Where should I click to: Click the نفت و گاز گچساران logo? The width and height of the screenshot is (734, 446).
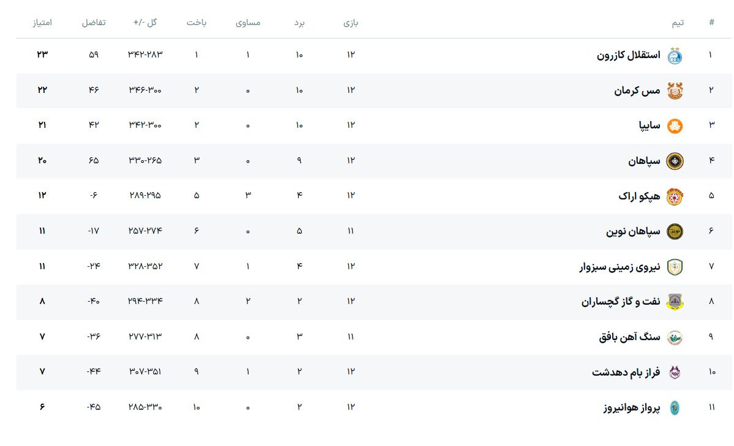point(675,302)
